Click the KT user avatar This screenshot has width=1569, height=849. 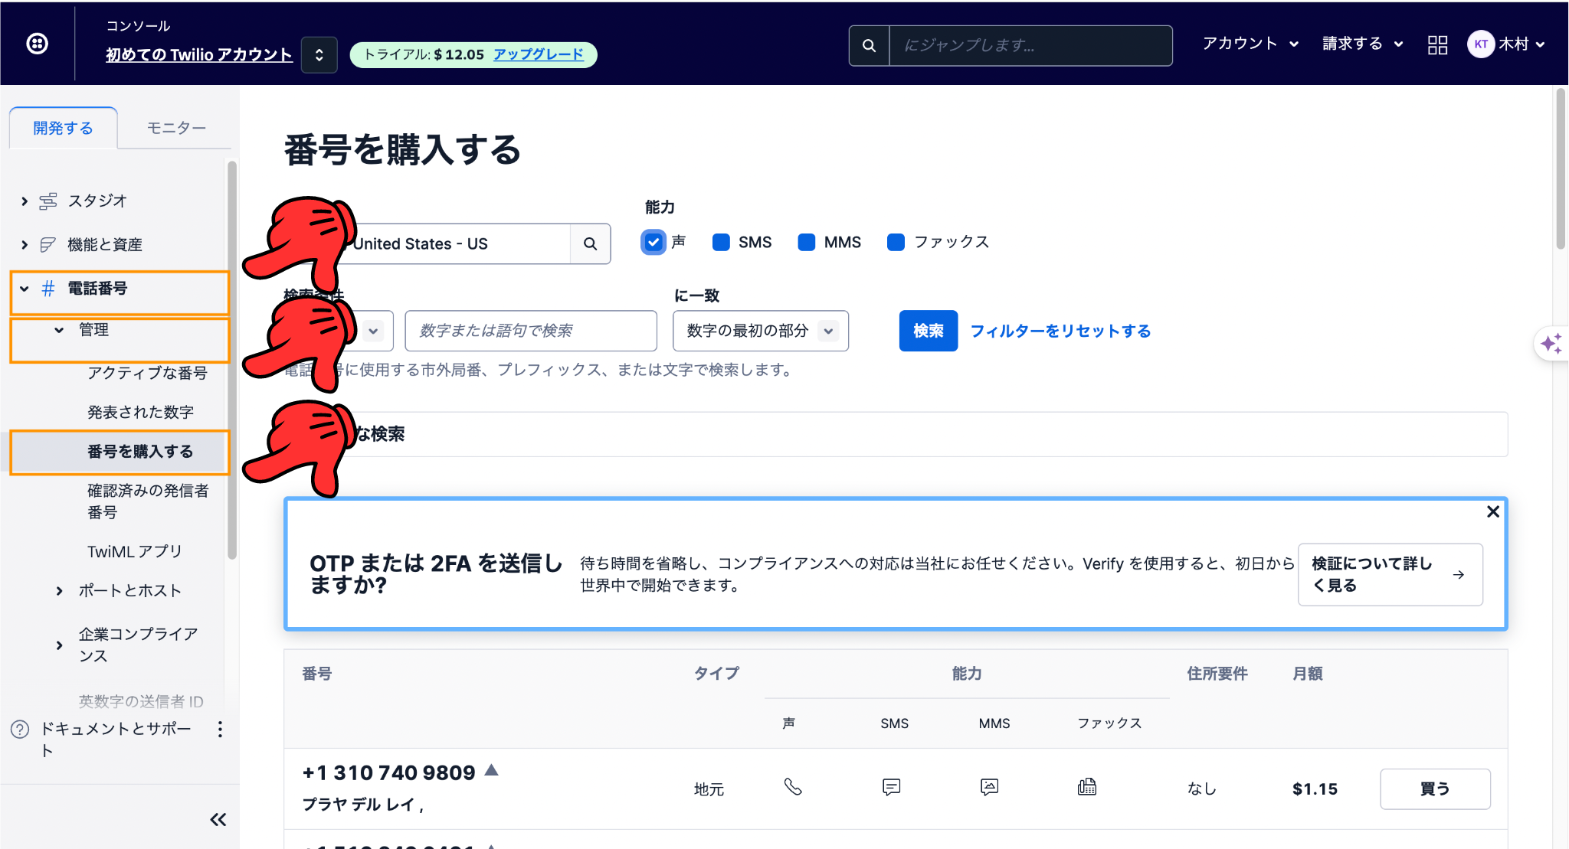coord(1480,44)
